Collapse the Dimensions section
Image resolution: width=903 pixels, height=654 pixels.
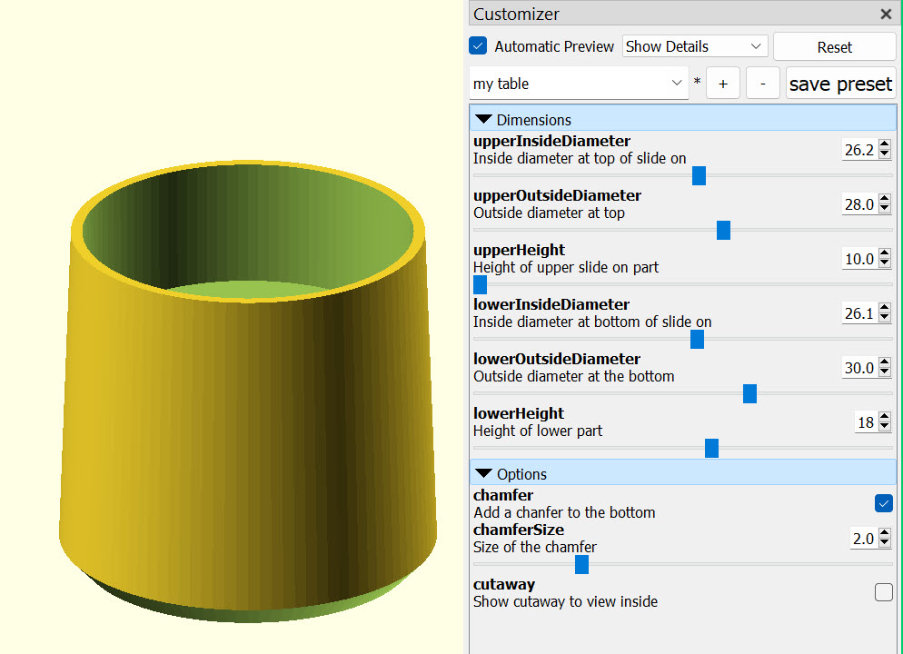pyautogui.click(x=483, y=119)
